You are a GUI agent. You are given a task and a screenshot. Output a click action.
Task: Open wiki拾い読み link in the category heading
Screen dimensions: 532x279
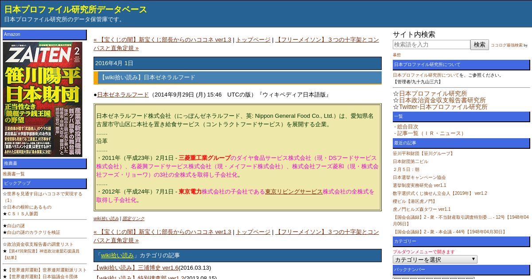tap(117, 256)
